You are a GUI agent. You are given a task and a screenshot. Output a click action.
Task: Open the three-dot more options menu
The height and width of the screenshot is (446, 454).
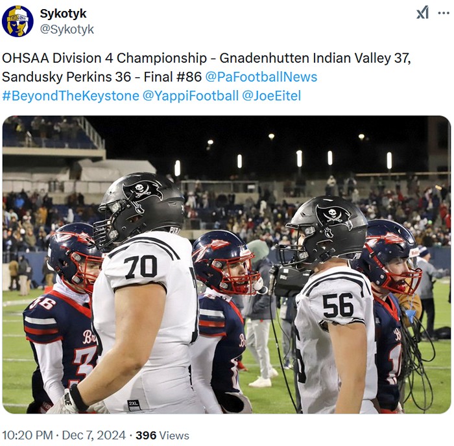point(444,13)
